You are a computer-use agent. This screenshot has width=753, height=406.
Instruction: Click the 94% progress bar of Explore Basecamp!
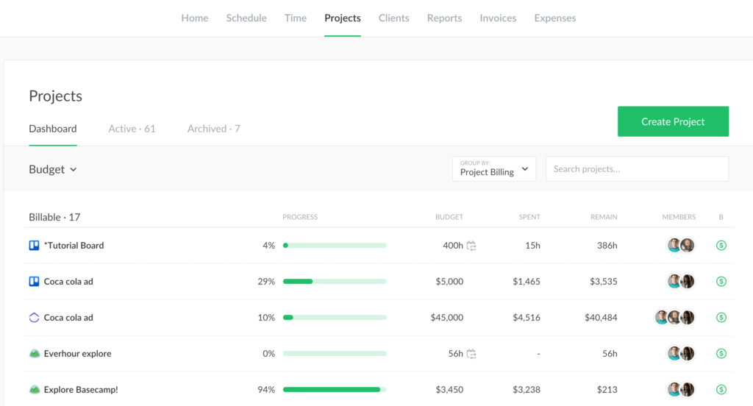(x=335, y=390)
